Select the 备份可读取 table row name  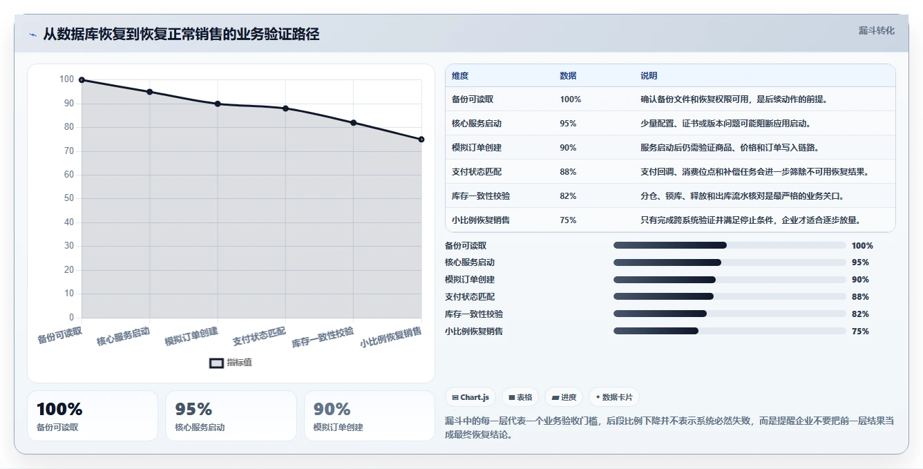click(473, 99)
